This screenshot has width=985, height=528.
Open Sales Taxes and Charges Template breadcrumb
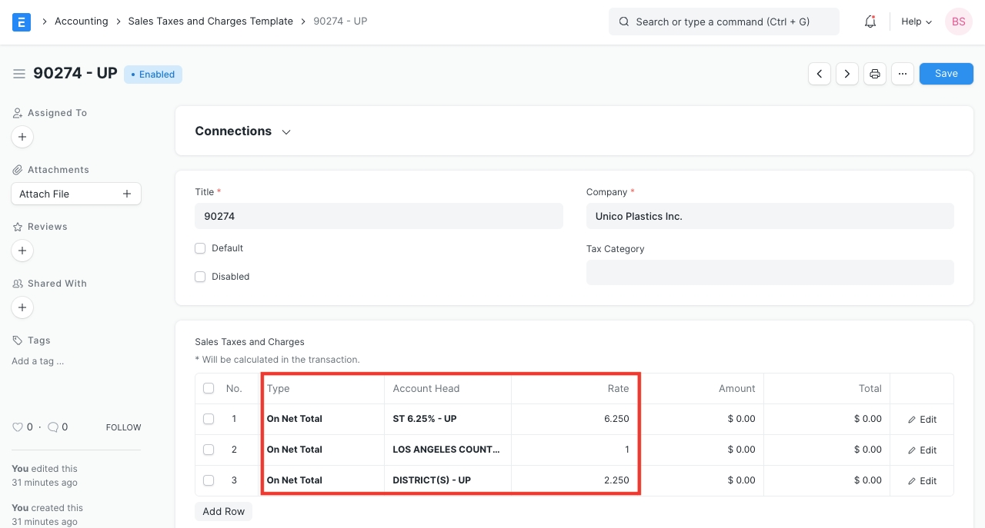(210, 22)
